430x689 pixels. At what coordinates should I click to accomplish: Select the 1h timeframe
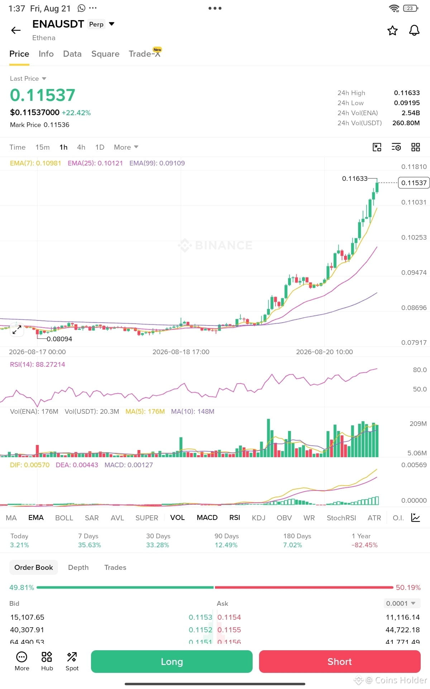pos(64,147)
